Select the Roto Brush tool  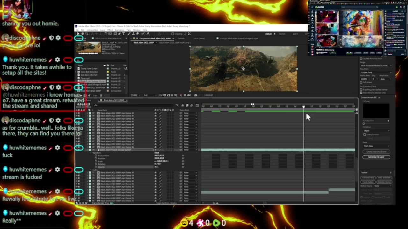(x=142, y=34)
